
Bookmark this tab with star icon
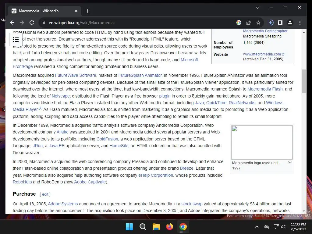(x=258, y=23)
